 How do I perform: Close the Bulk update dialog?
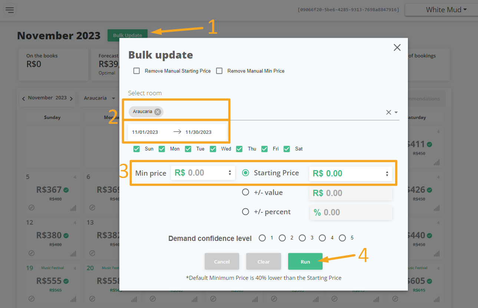[397, 47]
